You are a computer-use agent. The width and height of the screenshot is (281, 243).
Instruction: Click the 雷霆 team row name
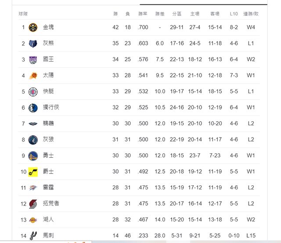tap(48, 187)
